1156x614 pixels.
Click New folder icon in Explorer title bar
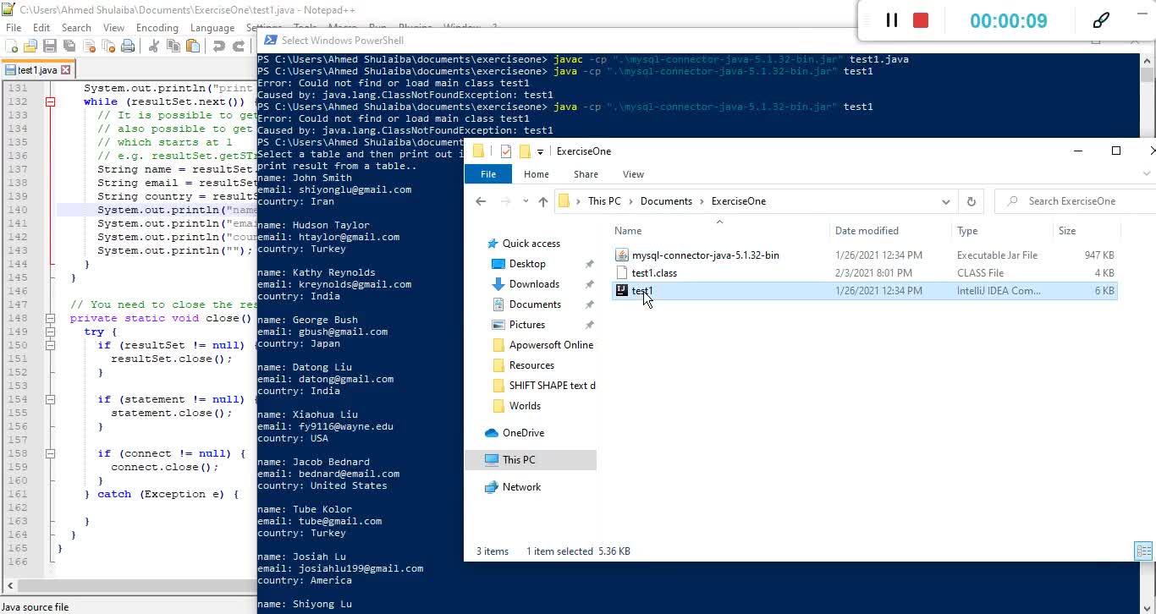[x=524, y=151]
